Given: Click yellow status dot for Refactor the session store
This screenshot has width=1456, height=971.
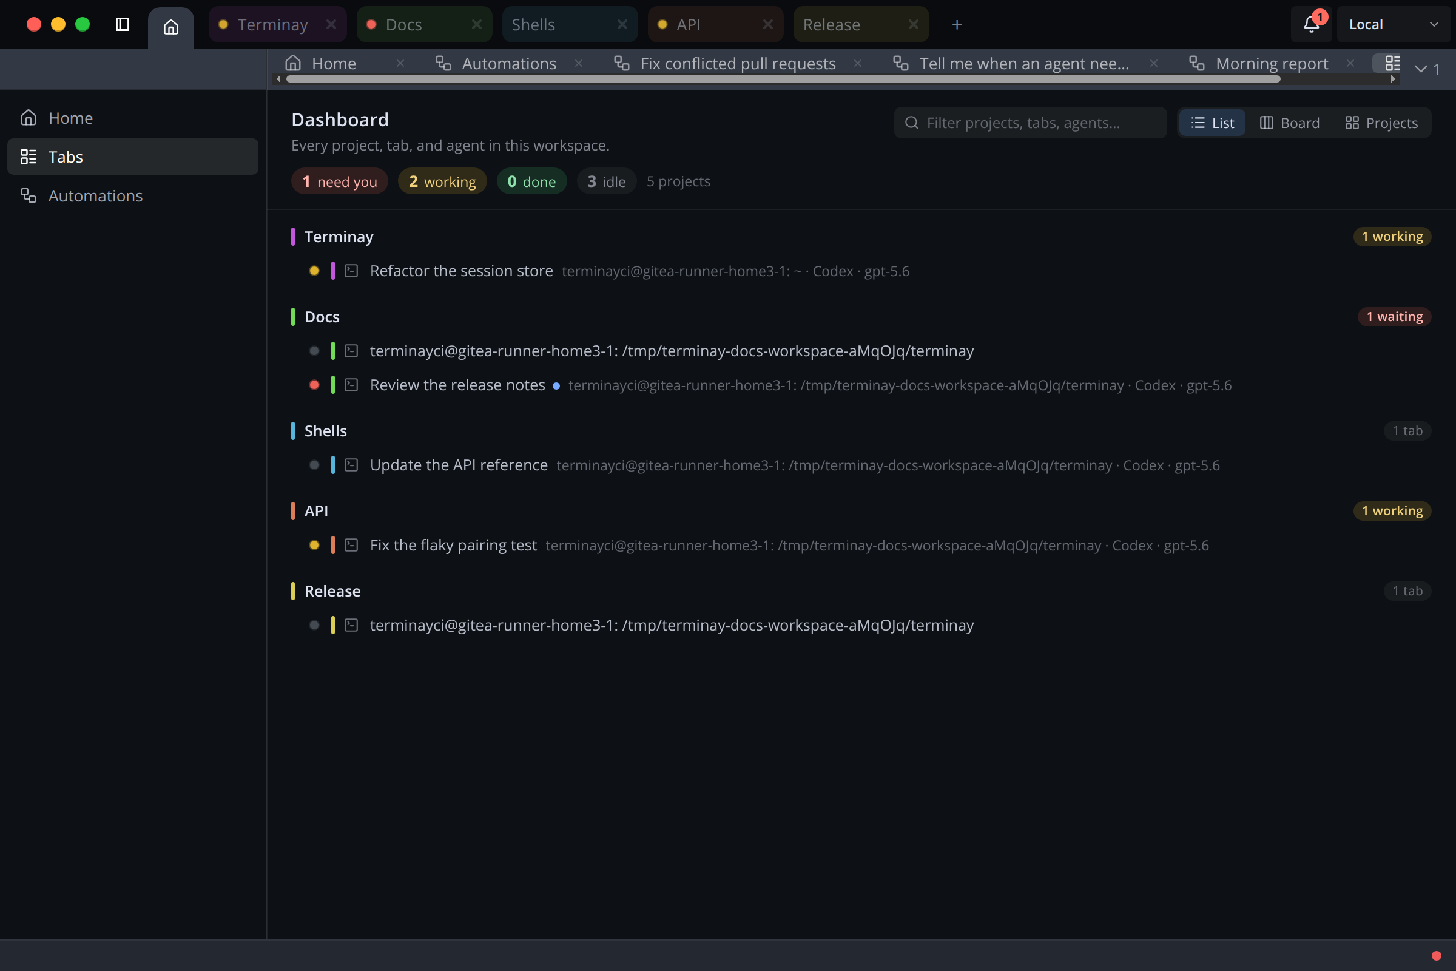Looking at the screenshot, I should 314,271.
